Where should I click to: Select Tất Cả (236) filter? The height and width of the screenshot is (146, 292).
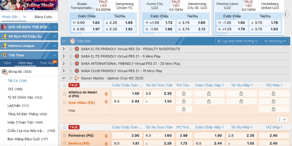[17, 81]
